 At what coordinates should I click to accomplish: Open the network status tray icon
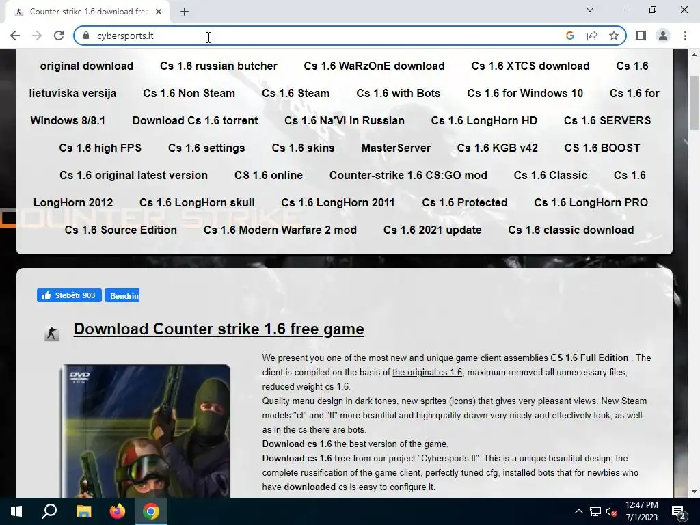595,511
